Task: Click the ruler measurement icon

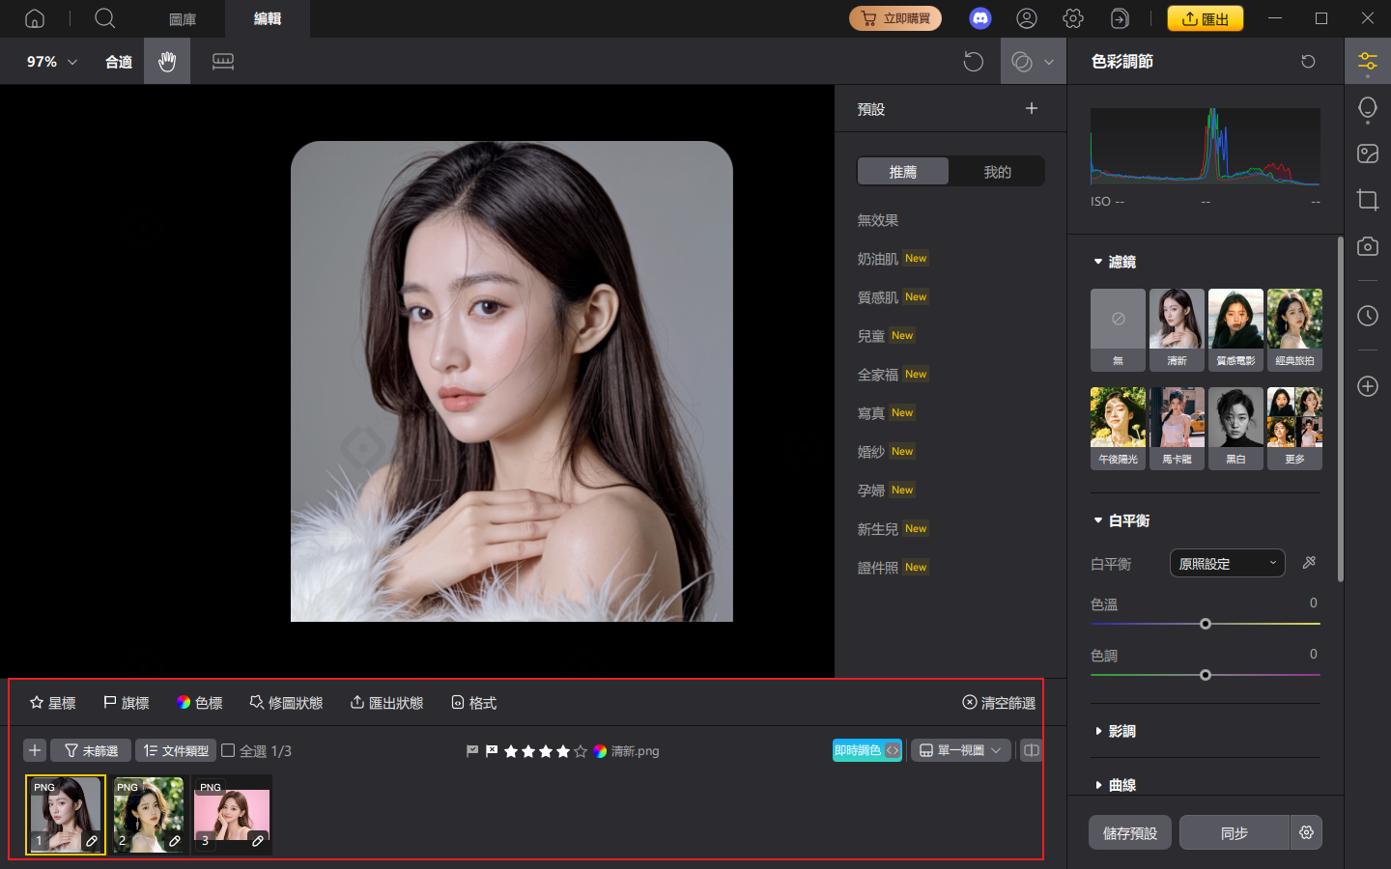Action: coord(223,62)
